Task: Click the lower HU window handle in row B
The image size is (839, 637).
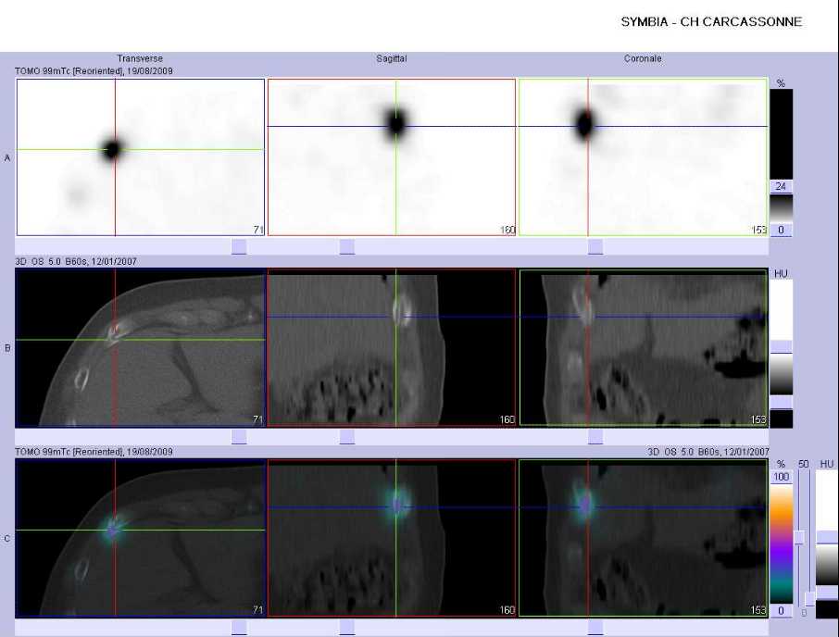Action: tap(782, 402)
